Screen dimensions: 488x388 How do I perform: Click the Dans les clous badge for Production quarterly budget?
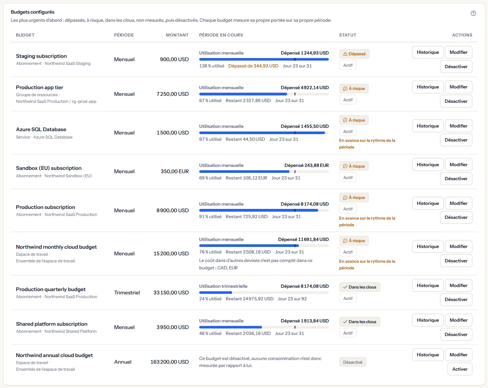coord(360,287)
